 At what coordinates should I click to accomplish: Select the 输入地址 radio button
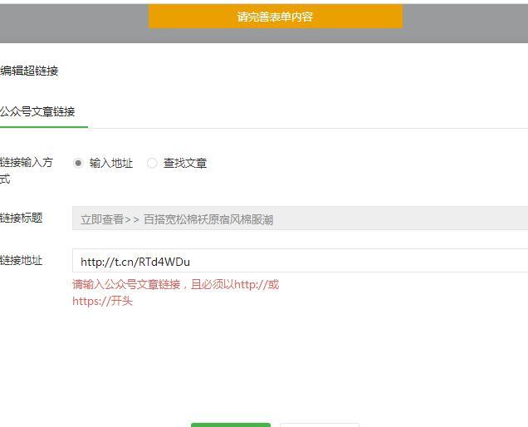pyautogui.click(x=78, y=163)
